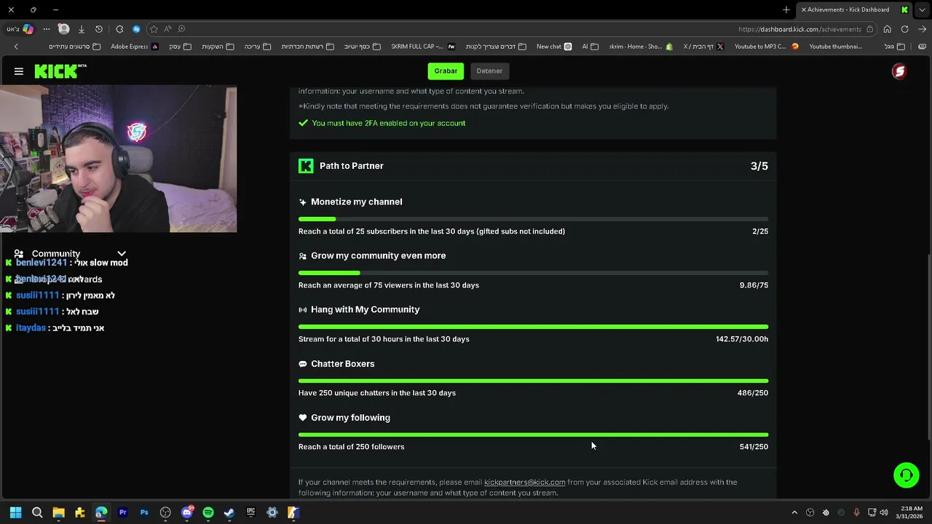Click the webcam overlay thumbnail
Screen dimensions: 932x524
[x=118, y=159]
